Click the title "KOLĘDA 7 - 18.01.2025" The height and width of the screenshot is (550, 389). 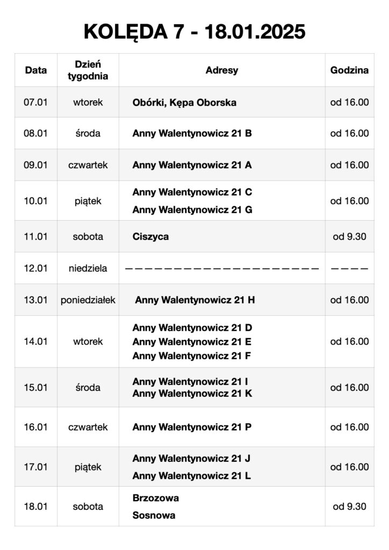point(195,32)
